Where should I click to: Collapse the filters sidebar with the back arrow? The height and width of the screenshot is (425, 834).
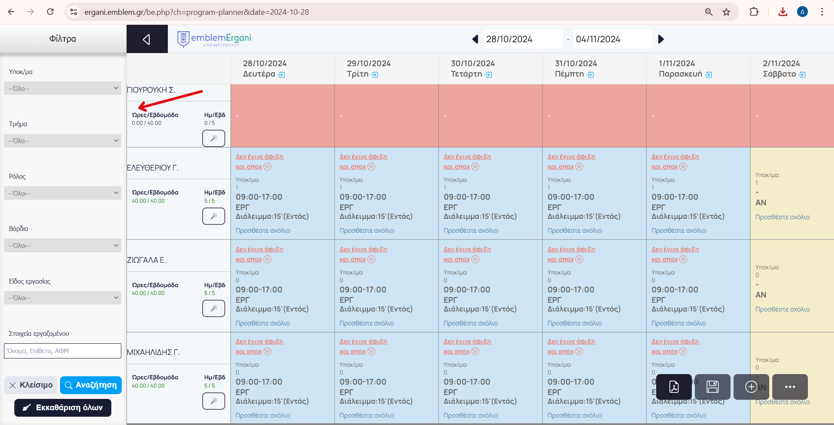pos(147,39)
